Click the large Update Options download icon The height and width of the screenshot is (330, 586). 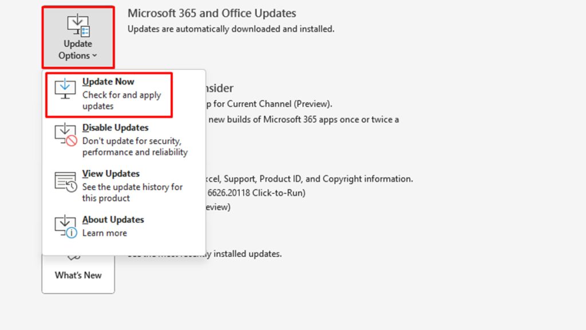click(x=78, y=24)
